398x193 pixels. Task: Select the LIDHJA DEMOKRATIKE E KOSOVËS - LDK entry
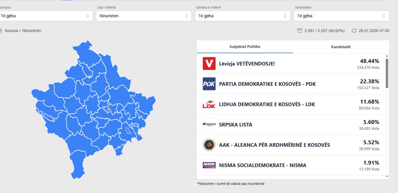coord(267,104)
